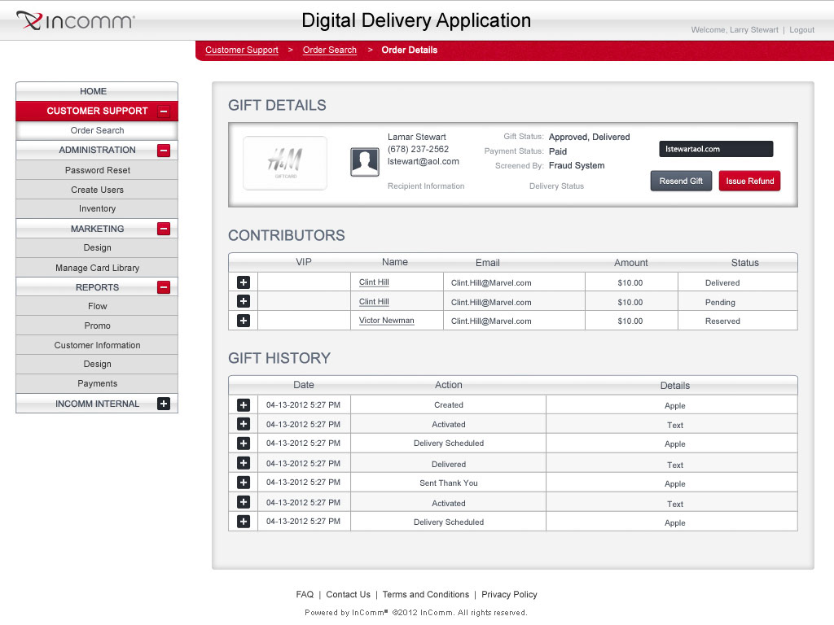Open the Clint Hill link in Pending row
Viewport: 834px width, 625px height.
click(x=374, y=302)
